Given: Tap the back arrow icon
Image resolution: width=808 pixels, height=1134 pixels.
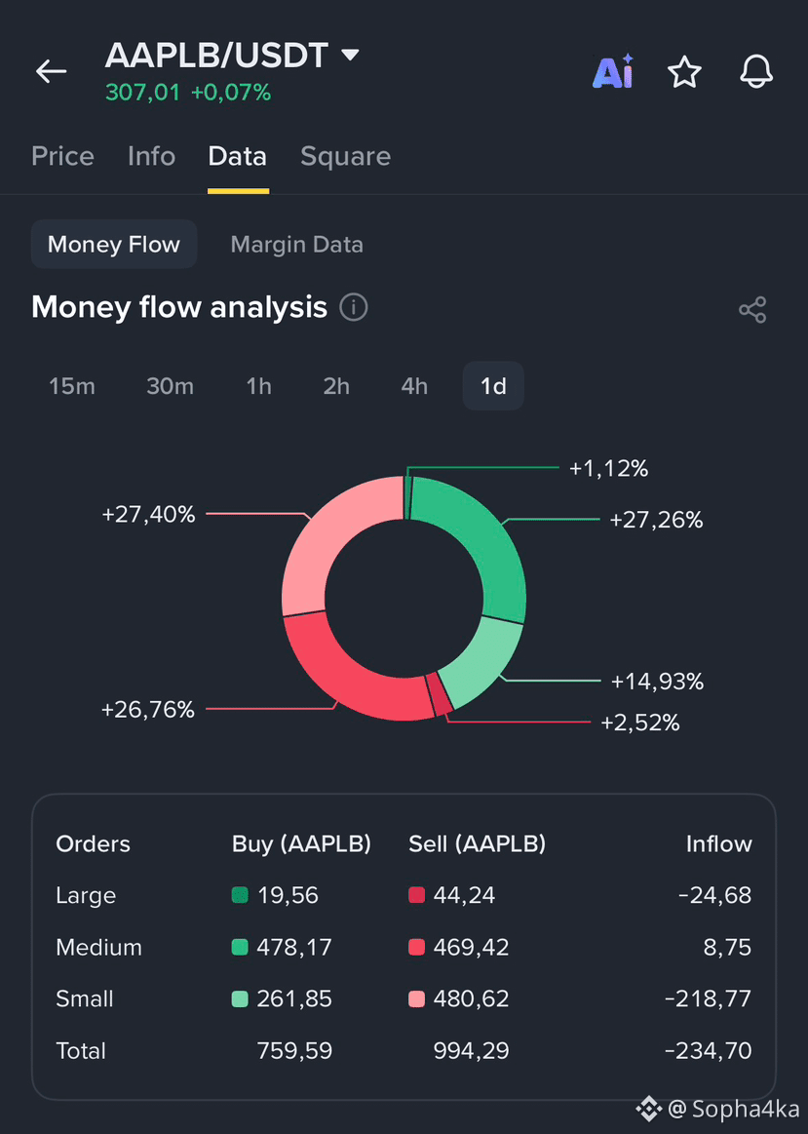Looking at the screenshot, I should point(52,71).
